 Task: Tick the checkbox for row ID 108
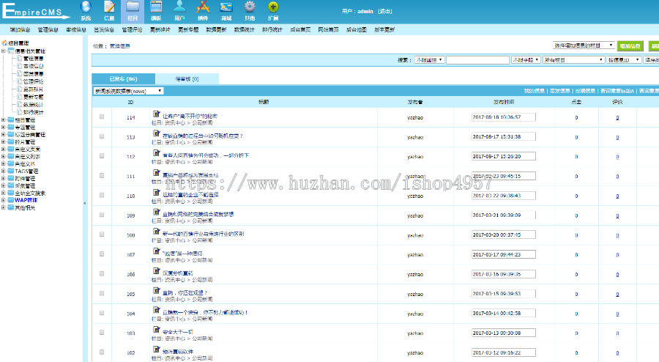(102, 234)
